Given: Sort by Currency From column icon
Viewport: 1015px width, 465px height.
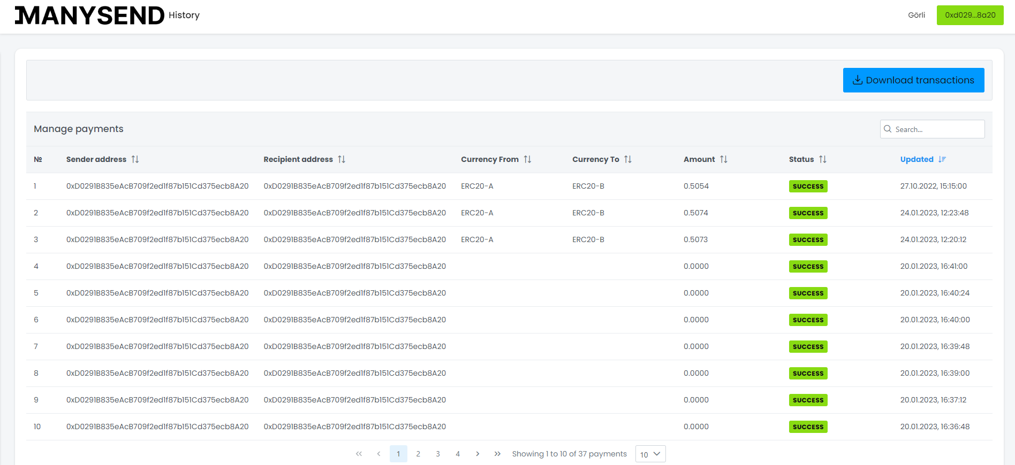Looking at the screenshot, I should click(x=527, y=159).
